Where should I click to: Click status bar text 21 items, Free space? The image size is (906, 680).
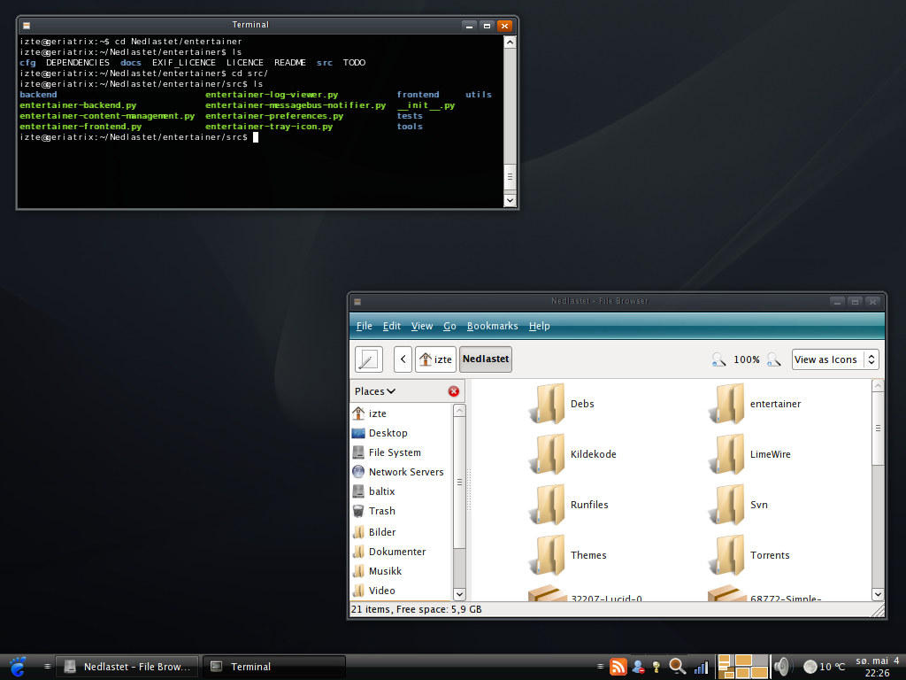pyautogui.click(x=416, y=609)
